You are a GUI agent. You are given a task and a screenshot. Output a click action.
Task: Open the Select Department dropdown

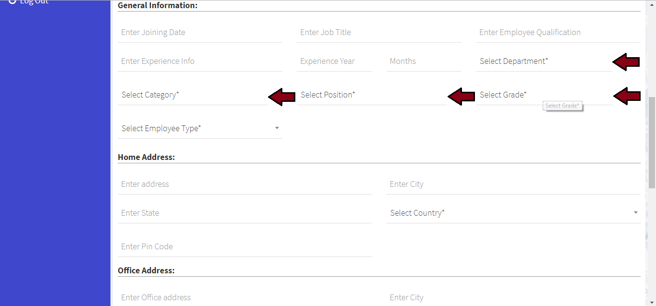543,61
